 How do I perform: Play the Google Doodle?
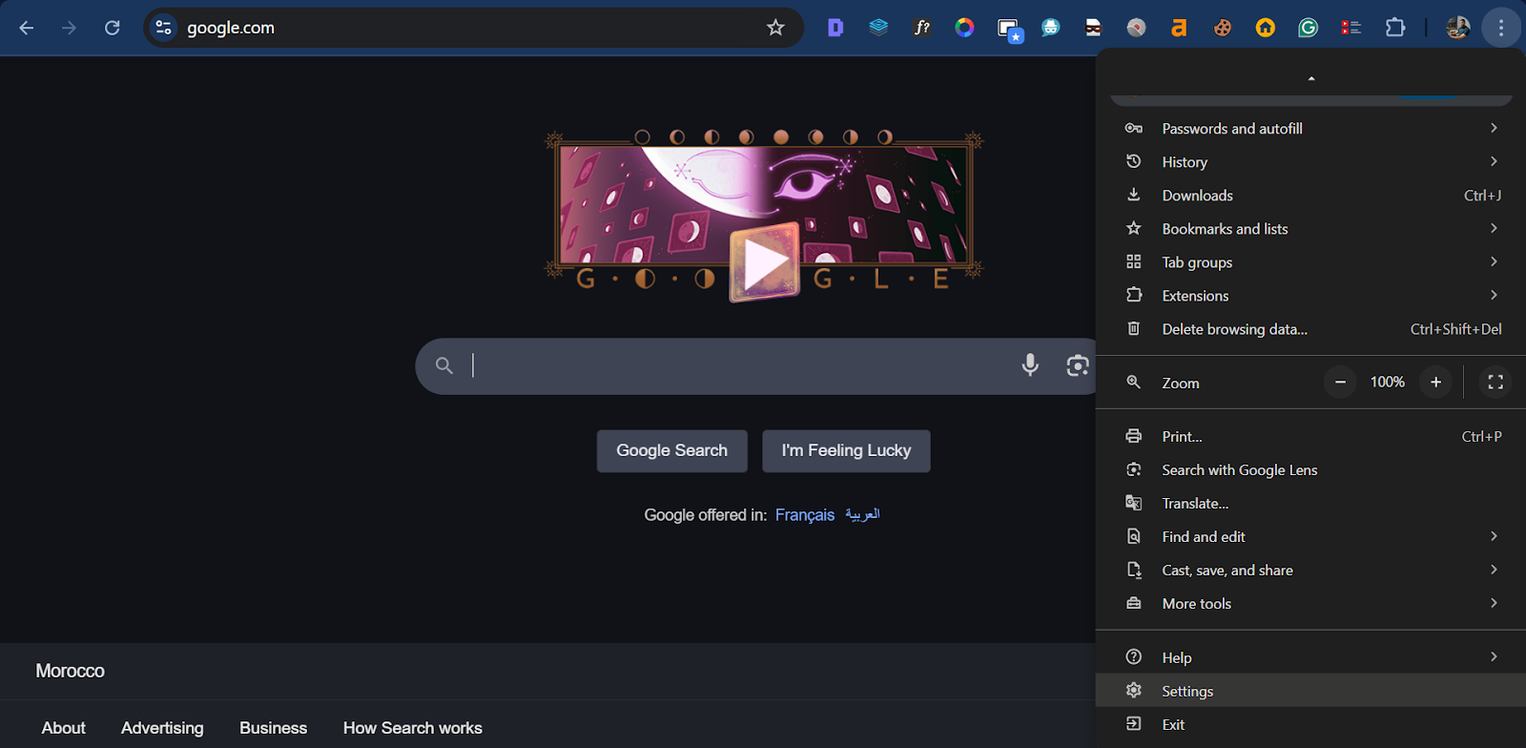click(764, 262)
